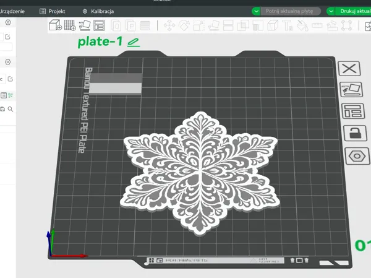Toggle the plate lock icon
This screenshot has width=371, height=278.
[355, 133]
